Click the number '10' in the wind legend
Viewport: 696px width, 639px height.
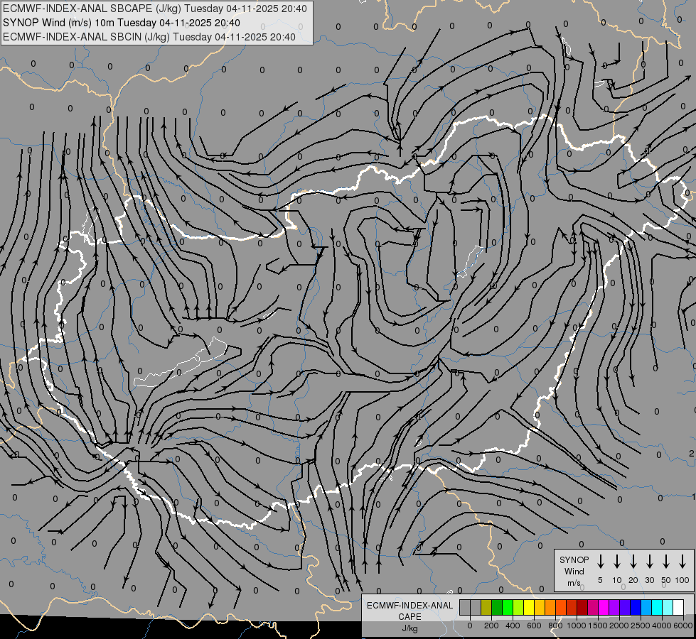617,580
